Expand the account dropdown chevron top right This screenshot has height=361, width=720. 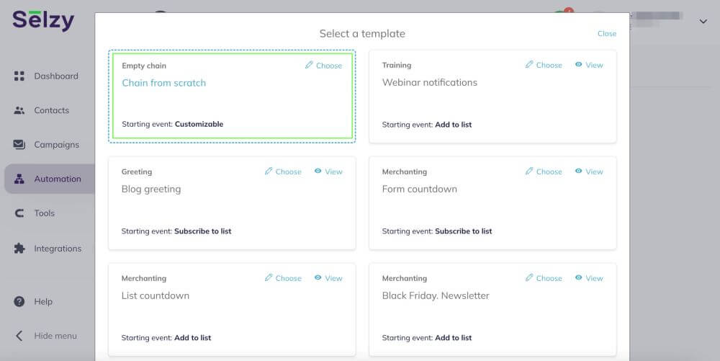(x=703, y=21)
